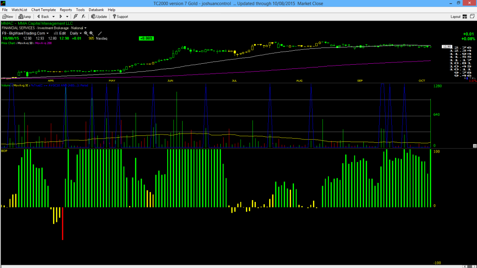
Task: Click the Edit chart button
Action: click(x=60, y=33)
